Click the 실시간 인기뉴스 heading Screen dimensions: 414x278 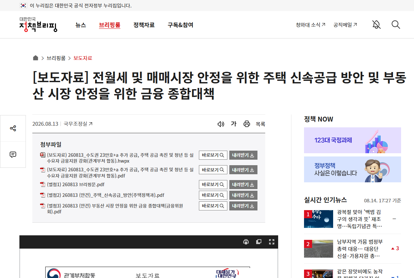(x=325, y=200)
